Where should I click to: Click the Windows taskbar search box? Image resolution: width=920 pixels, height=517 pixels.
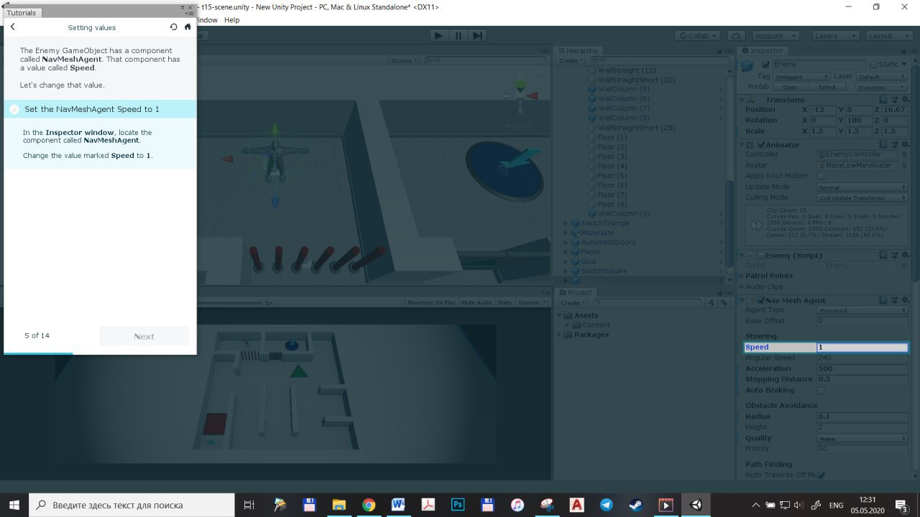pyautogui.click(x=132, y=505)
